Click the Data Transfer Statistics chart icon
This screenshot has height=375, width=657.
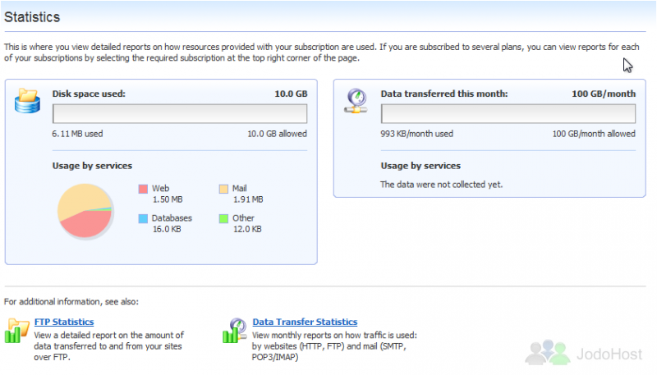(235, 331)
